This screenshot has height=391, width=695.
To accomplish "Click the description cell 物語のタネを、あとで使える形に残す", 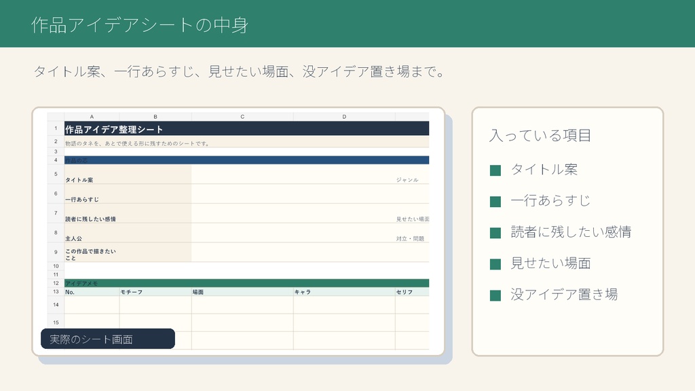I will click(246, 142).
